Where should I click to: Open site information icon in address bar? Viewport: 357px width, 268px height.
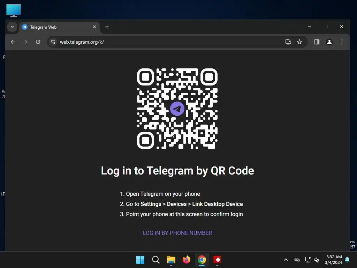pos(53,42)
